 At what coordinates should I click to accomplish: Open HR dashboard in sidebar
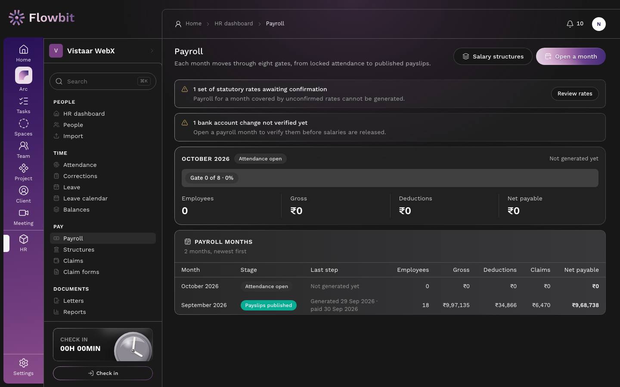pos(103,114)
